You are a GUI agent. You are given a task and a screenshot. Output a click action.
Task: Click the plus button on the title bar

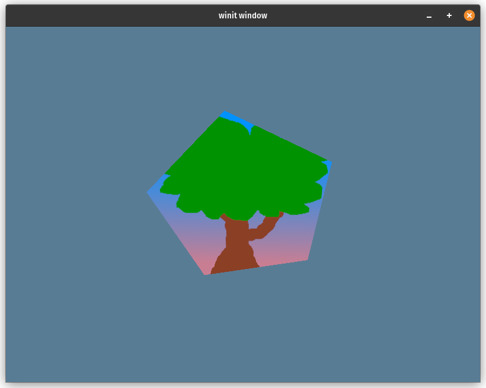pyautogui.click(x=449, y=15)
